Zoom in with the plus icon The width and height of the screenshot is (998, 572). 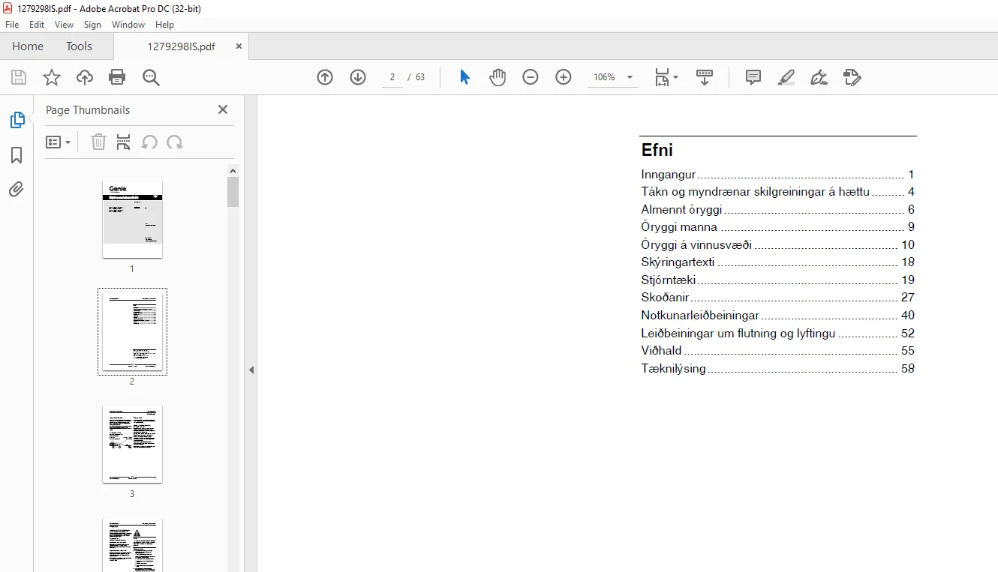click(x=564, y=77)
